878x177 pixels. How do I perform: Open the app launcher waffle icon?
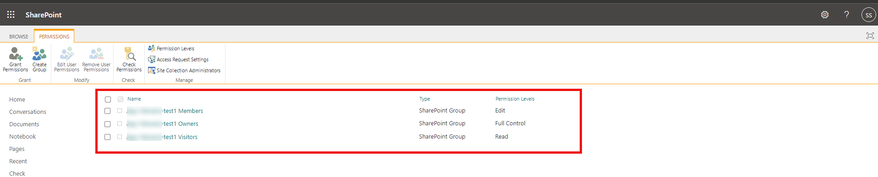pyautogui.click(x=11, y=15)
